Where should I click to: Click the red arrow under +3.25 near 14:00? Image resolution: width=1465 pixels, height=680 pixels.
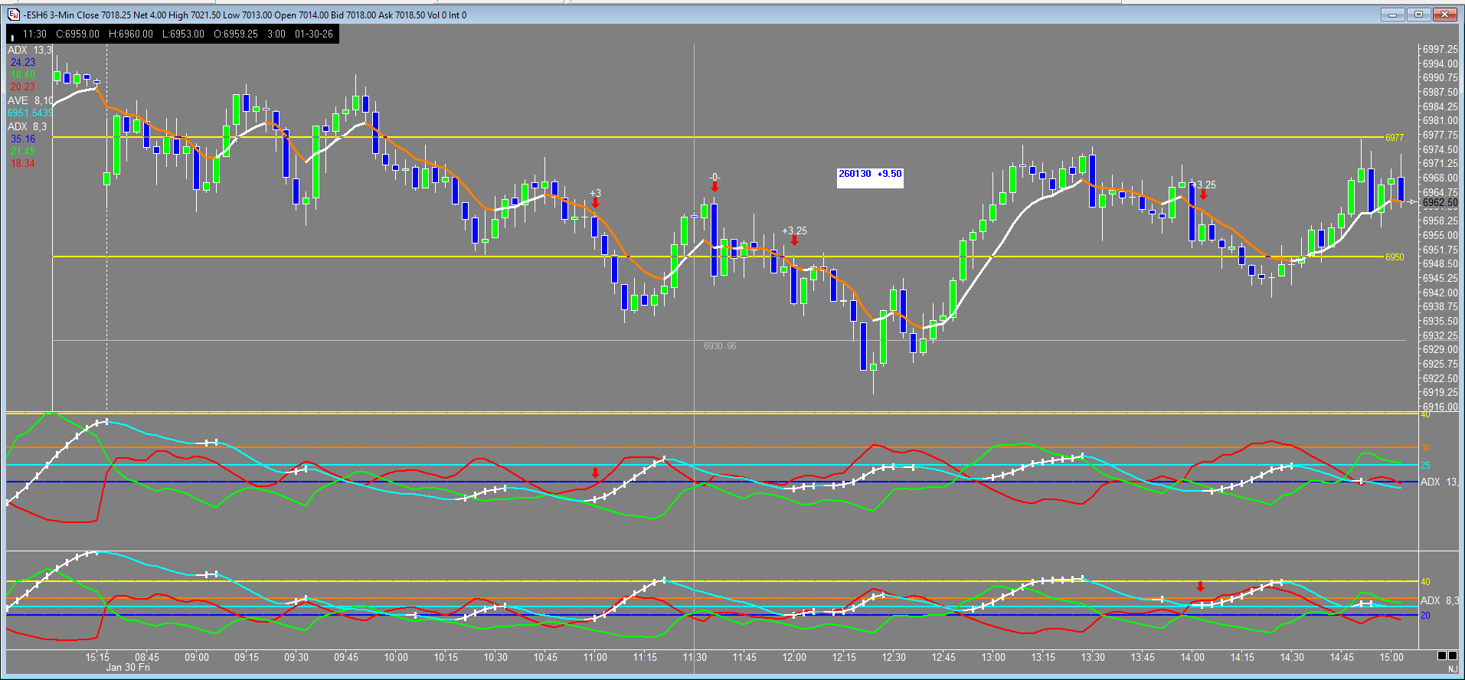click(1203, 195)
